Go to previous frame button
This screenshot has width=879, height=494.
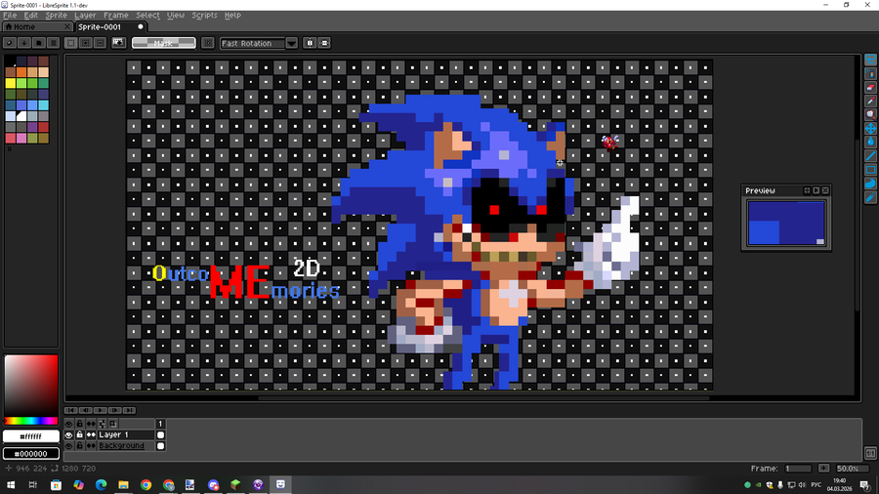86,411
